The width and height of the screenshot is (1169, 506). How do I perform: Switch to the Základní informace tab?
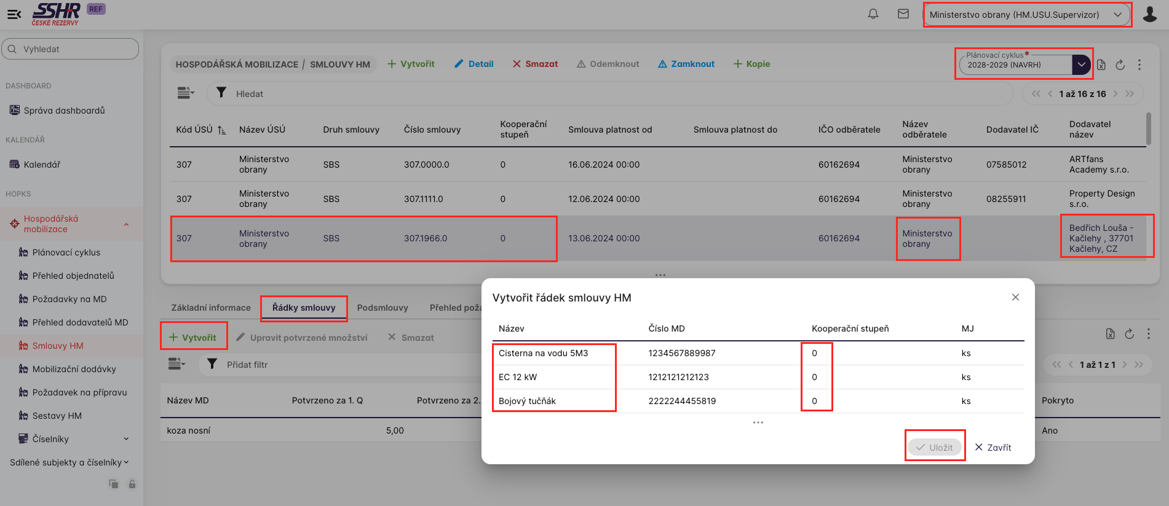[x=211, y=308]
